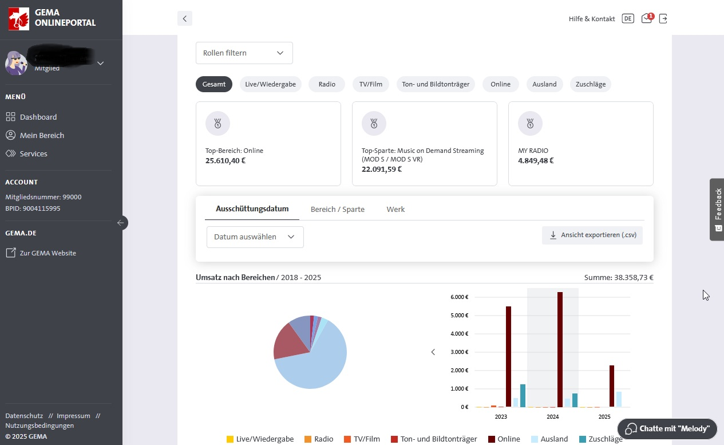Select the Zuschläge filter chip
This screenshot has height=445, width=724.
pyautogui.click(x=591, y=84)
